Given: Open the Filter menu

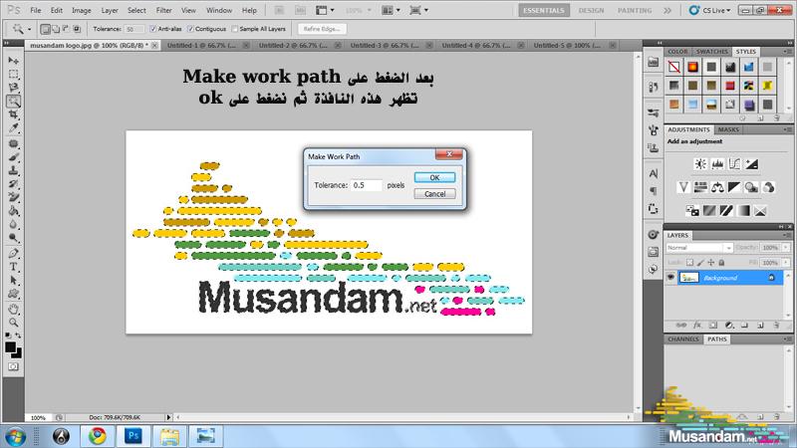Looking at the screenshot, I should [163, 10].
